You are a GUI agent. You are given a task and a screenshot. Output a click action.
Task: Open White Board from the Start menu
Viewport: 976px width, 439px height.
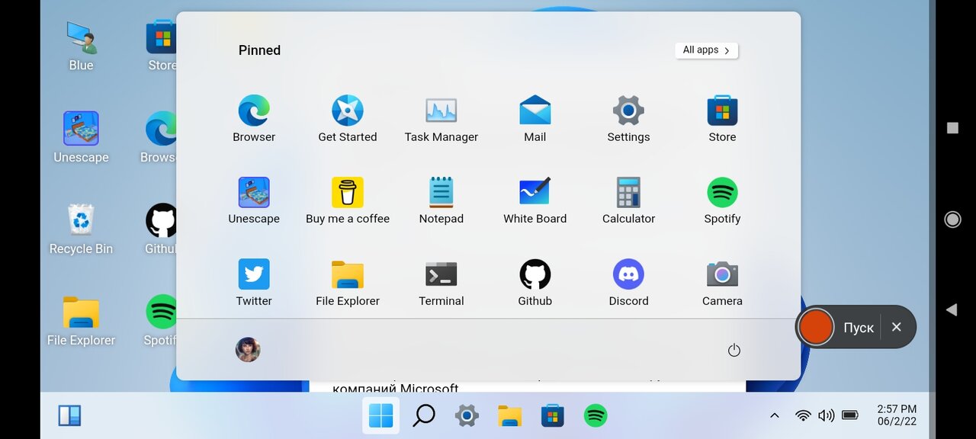point(535,191)
